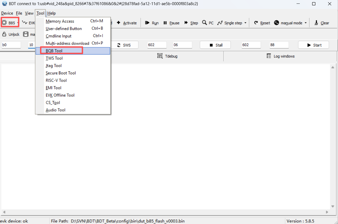Open the Secure Boot Tool entry
The image size is (338, 224).
(61, 73)
